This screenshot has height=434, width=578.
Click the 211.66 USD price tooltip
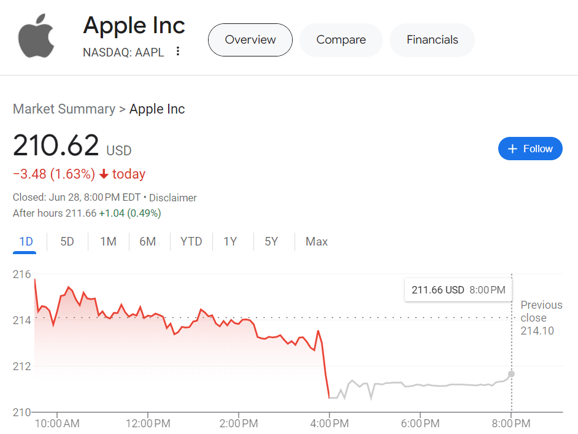(x=458, y=290)
